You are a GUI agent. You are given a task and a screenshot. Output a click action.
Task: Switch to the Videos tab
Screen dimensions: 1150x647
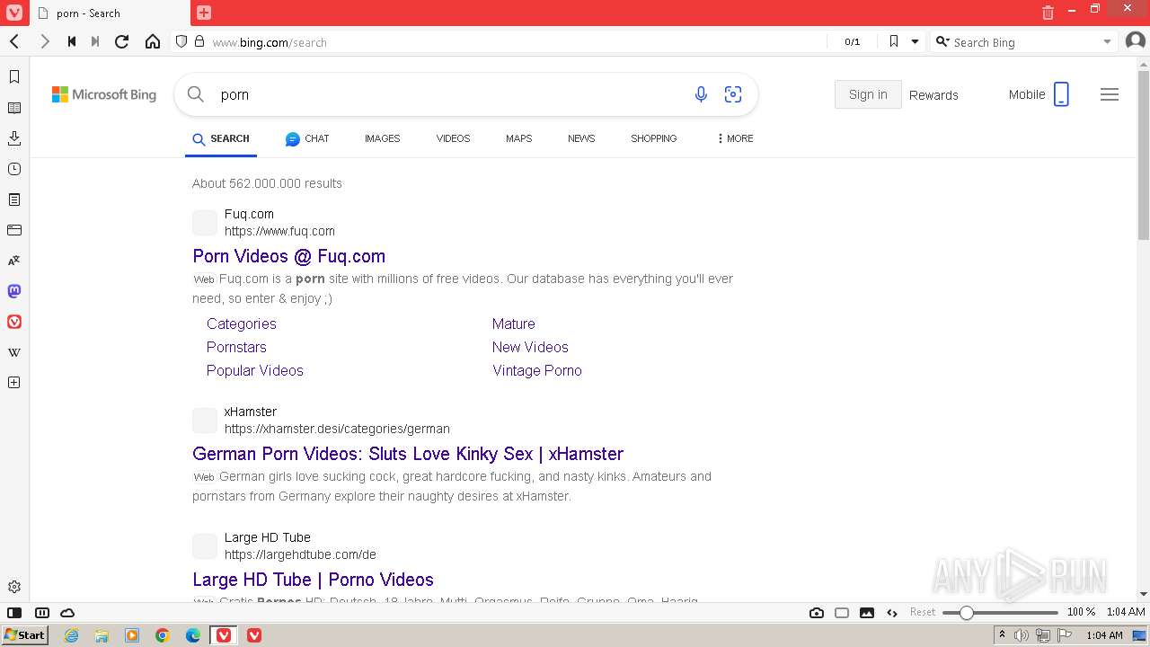[x=453, y=138]
